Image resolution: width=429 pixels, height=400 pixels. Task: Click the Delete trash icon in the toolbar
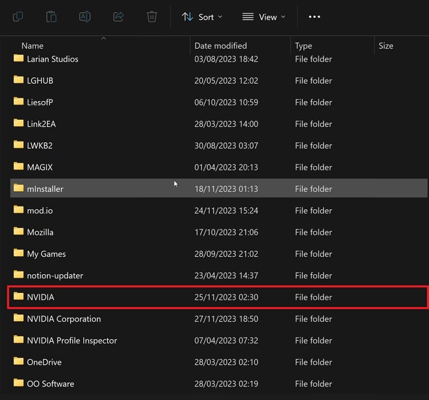click(151, 17)
